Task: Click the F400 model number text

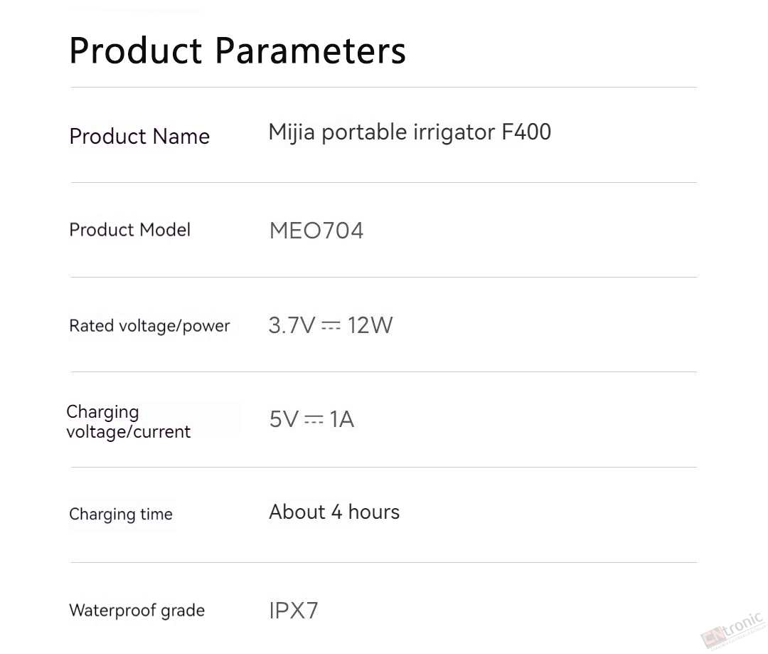Action: point(527,132)
